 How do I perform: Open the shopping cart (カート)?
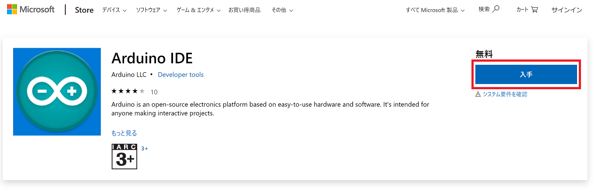527,10
